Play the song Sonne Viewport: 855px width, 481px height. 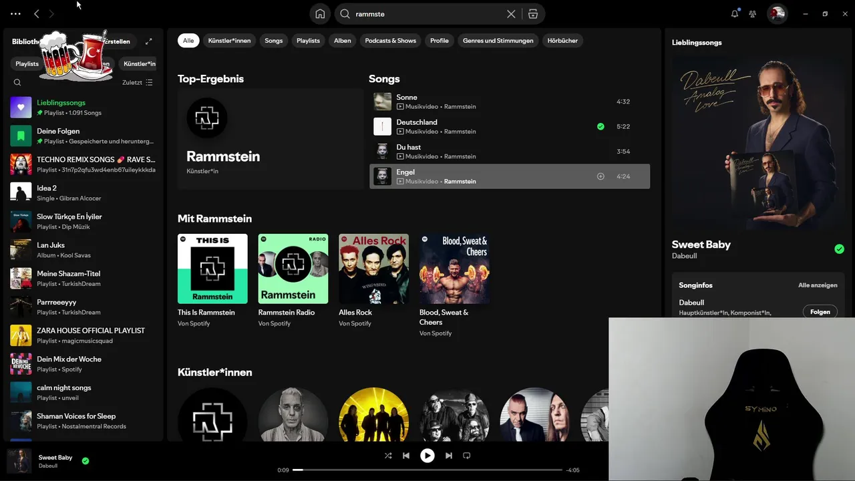pos(509,102)
